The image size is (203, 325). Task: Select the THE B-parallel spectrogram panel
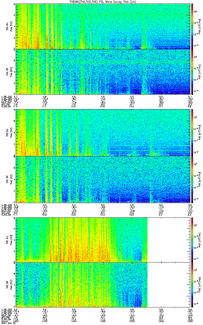click(x=103, y=285)
